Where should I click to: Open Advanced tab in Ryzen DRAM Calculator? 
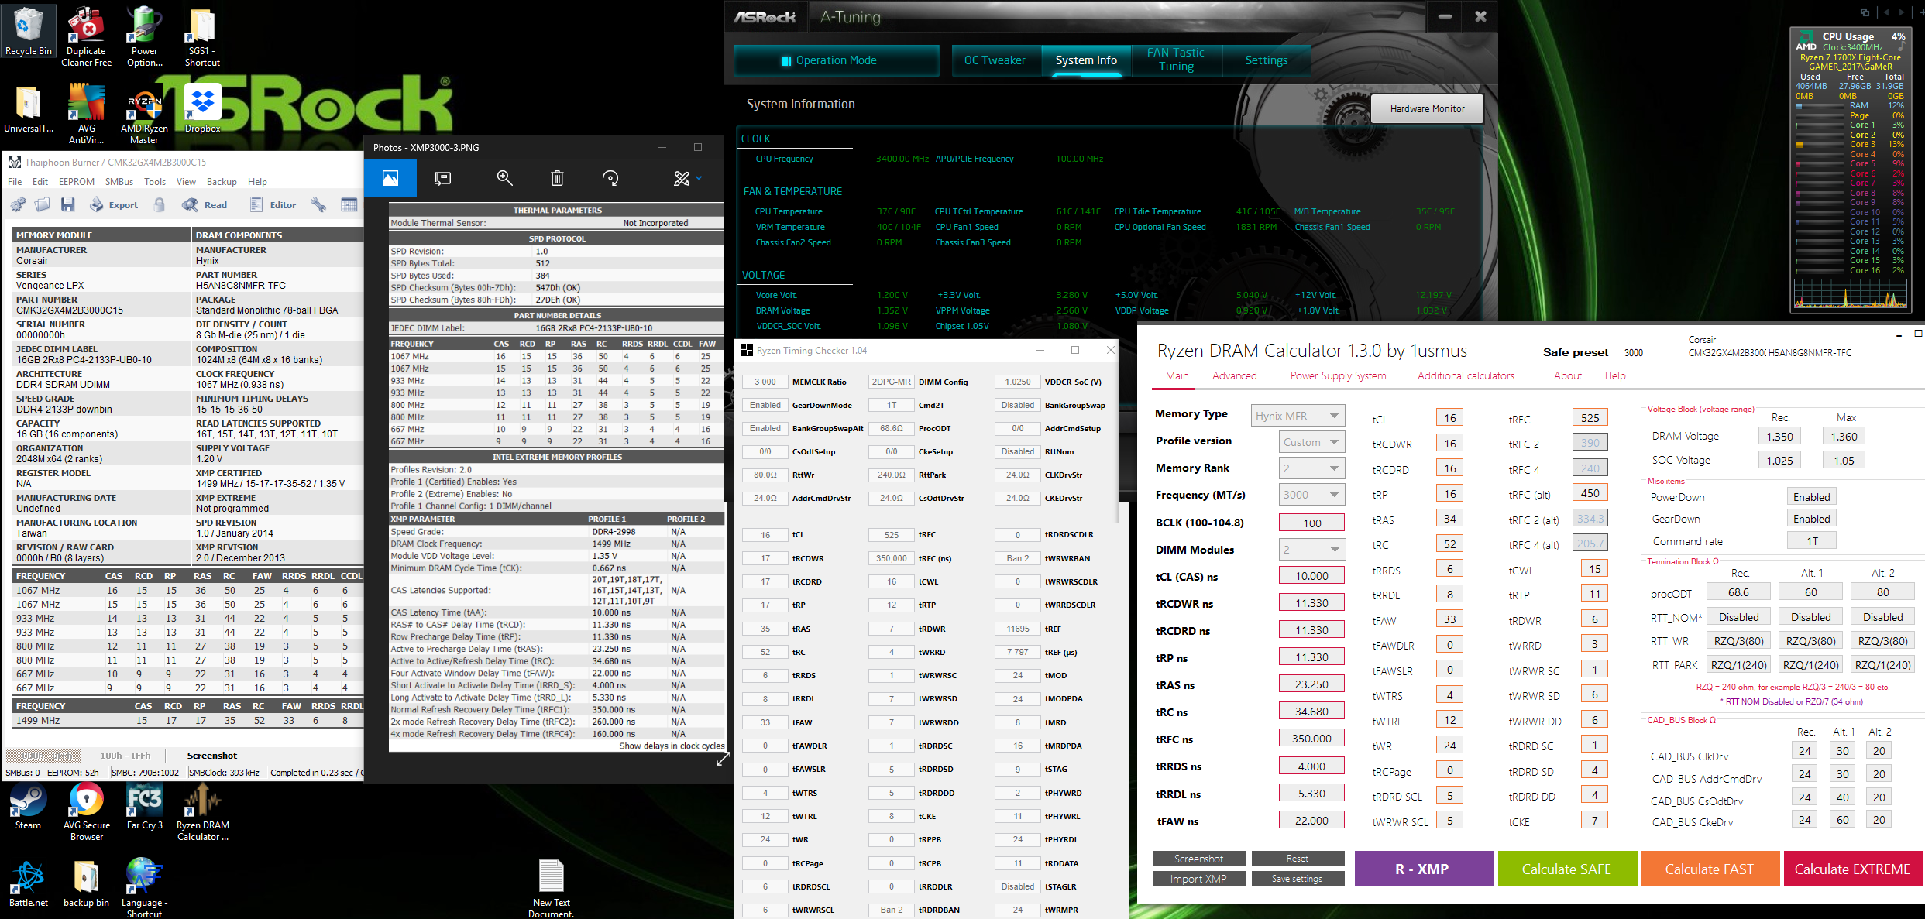coord(1235,375)
